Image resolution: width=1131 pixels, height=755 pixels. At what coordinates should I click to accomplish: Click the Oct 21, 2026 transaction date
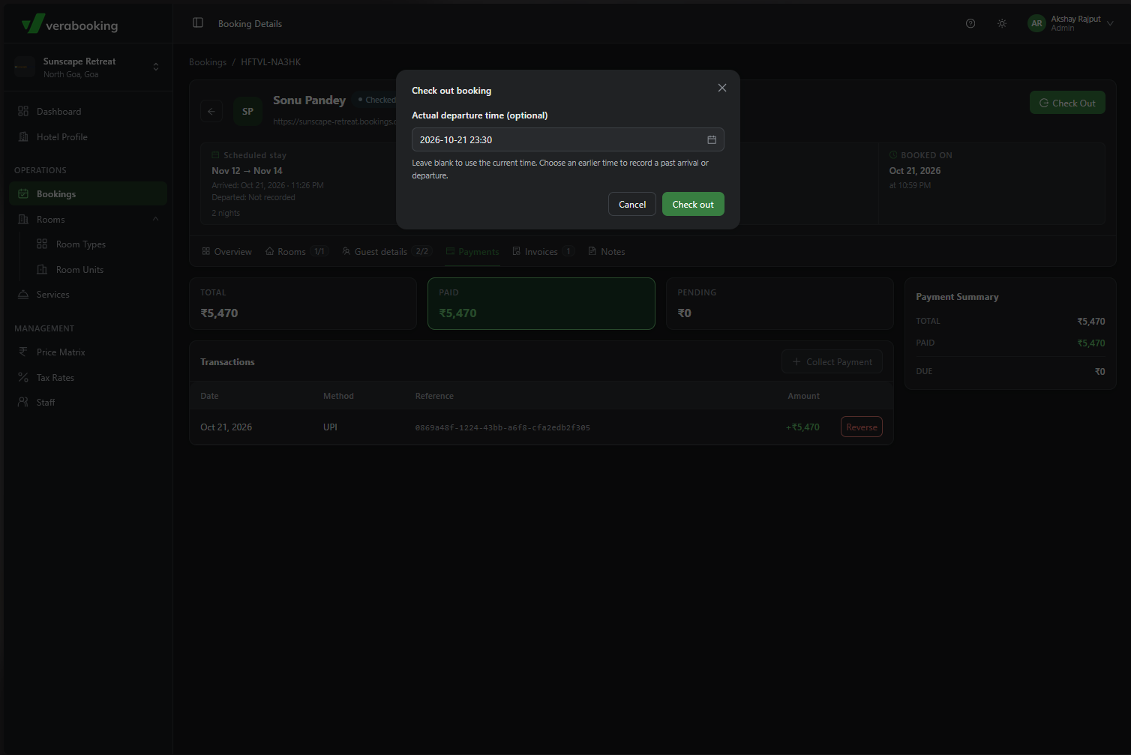click(226, 427)
